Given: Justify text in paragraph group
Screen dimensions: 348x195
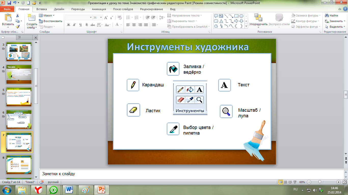Looking at the screenshot, I should click(x=146, y=25).
